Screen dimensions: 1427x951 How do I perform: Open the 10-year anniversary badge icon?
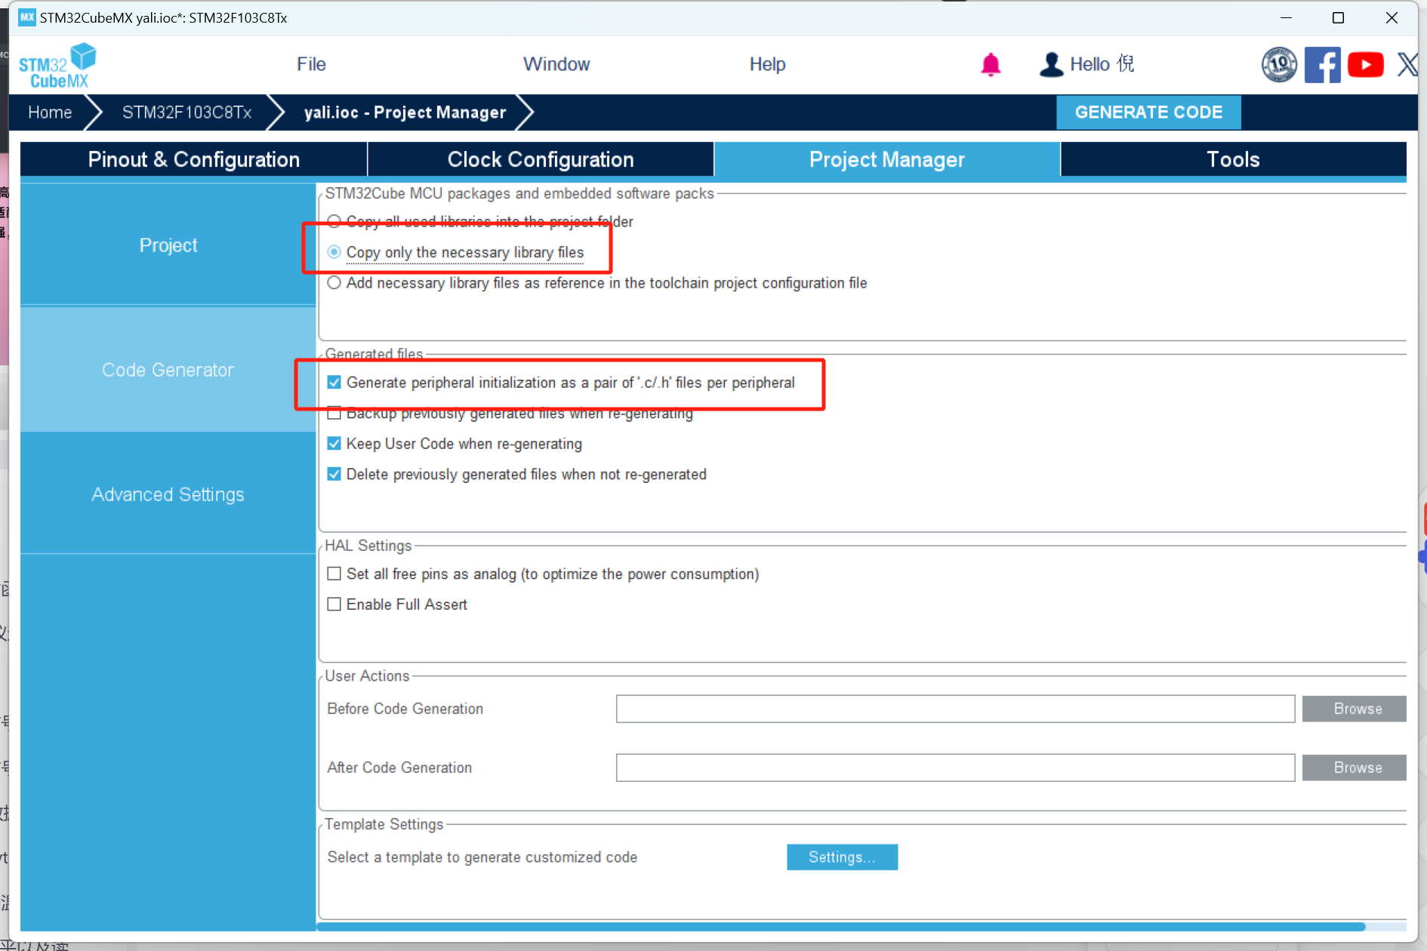[1279, 65]
